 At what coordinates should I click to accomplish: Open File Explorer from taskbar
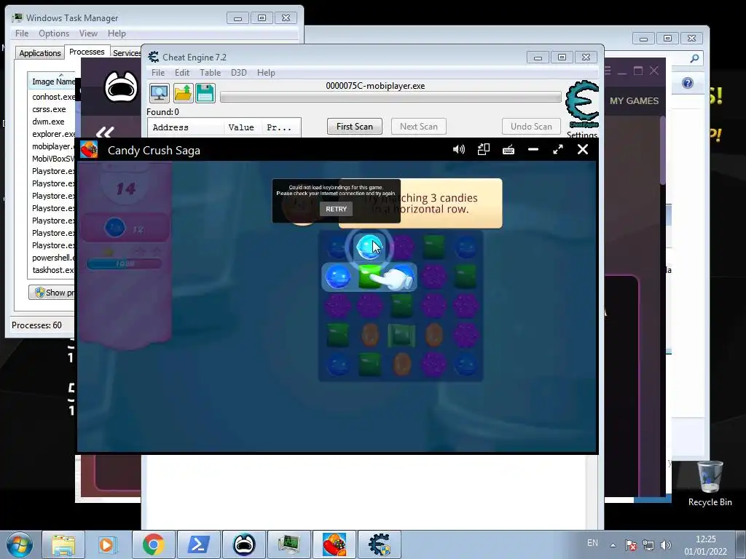63,544
